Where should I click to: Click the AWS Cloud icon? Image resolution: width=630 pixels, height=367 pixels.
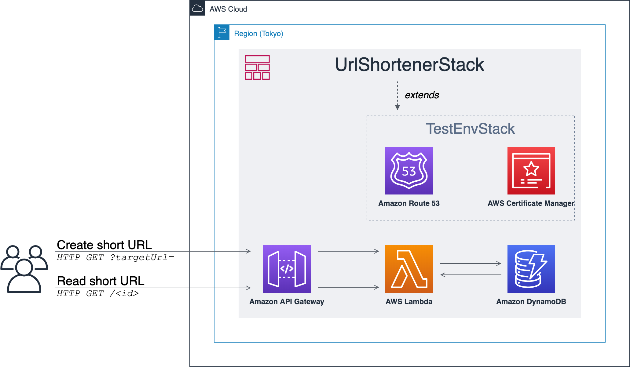click(197, 8)
